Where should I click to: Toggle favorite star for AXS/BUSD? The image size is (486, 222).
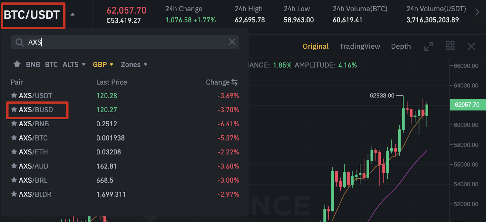[14, 110]
